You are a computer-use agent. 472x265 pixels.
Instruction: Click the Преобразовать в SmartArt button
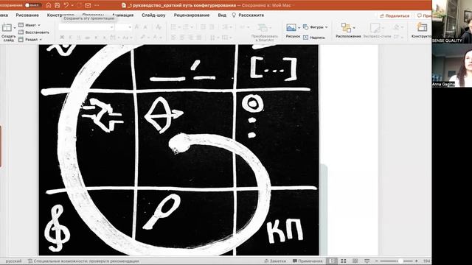[264, 32]
